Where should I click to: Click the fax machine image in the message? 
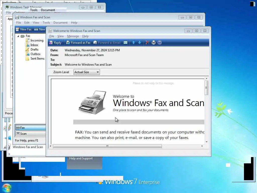coord(92,102)
